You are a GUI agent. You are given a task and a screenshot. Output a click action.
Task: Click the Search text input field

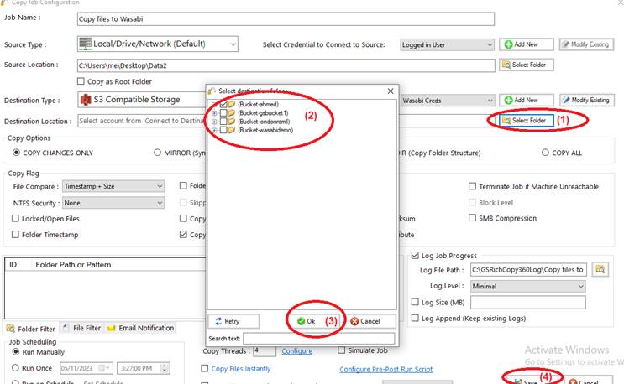click(x=318, y=338)
